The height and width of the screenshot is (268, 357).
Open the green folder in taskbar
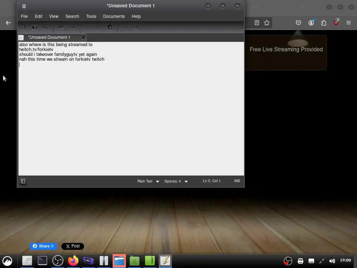pyautogui.click(x=134, y=261)
